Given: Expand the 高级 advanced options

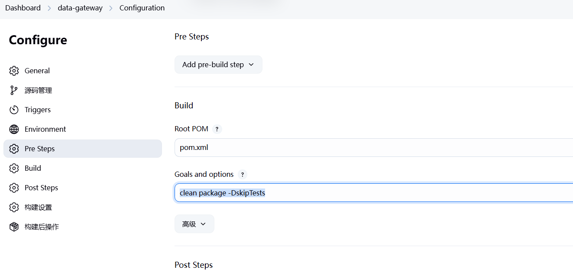Looking at the screenshot, I should (x=194, y=224).
